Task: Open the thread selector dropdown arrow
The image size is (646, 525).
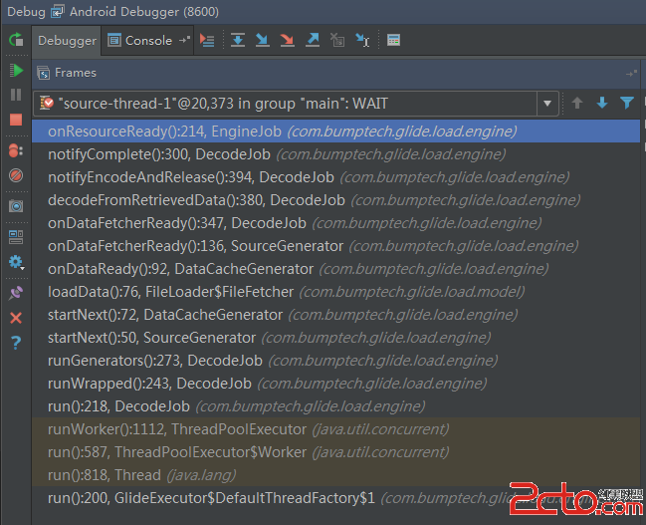Action: (547, 104)
